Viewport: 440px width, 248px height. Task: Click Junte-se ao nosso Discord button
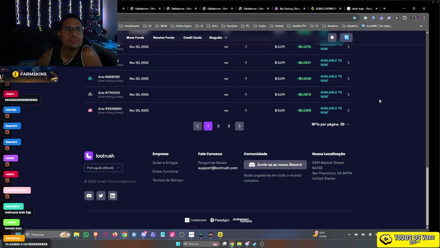point(275,165)
